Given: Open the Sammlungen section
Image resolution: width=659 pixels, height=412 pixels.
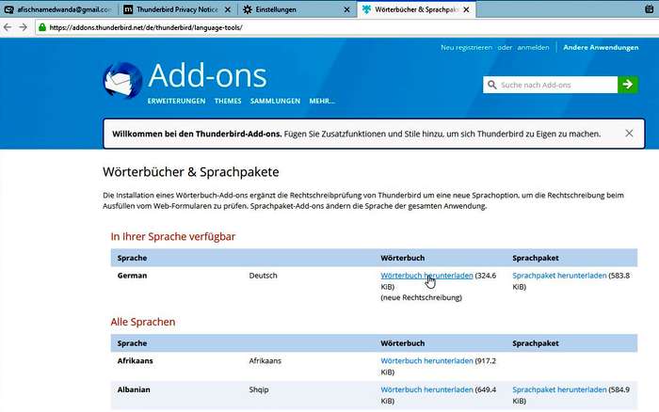Looking at the screenshot, I should pos(276,102).
